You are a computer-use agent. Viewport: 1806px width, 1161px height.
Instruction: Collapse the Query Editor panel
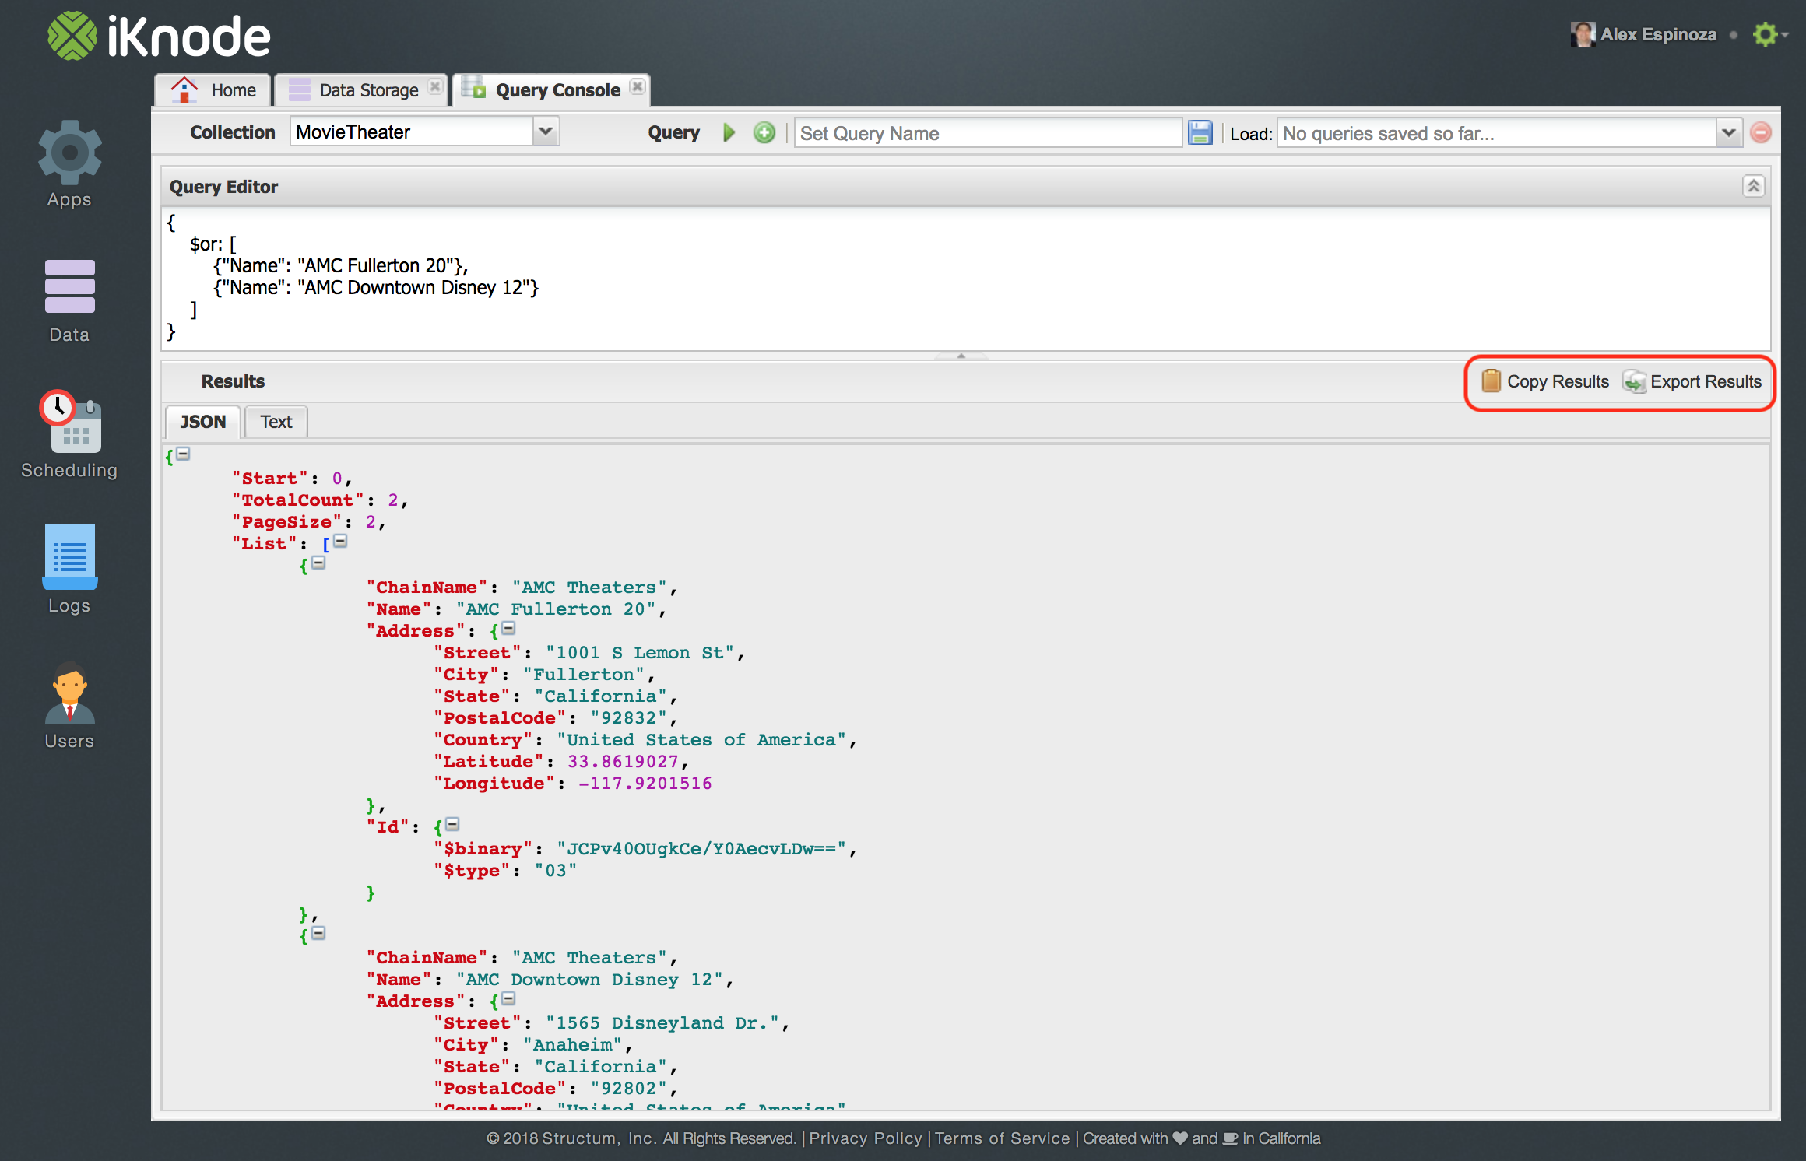coord(1753,186)
